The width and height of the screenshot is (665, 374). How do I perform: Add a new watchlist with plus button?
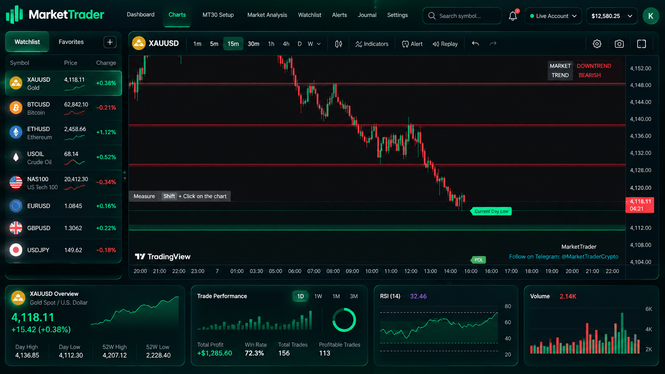point(110,42)
